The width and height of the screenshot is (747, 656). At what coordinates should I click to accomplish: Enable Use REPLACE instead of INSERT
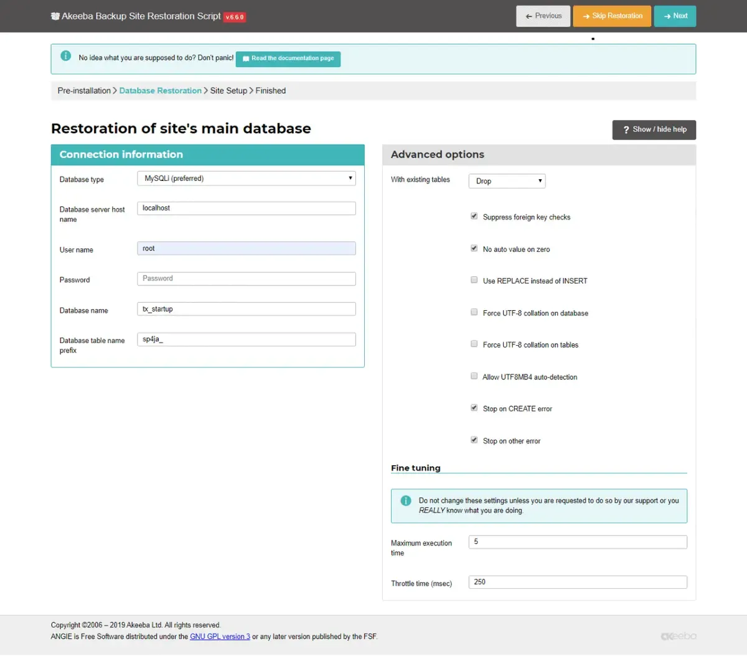(474, 280)
